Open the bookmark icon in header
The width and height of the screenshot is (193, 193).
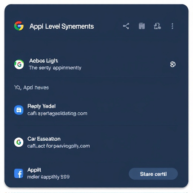pyautogui.click(x=142, y=26)
